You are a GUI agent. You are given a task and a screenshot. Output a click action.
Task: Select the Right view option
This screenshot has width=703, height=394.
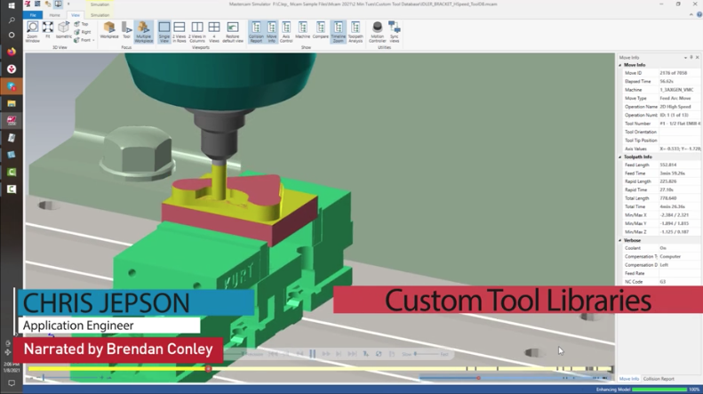[x=82, y=32]
